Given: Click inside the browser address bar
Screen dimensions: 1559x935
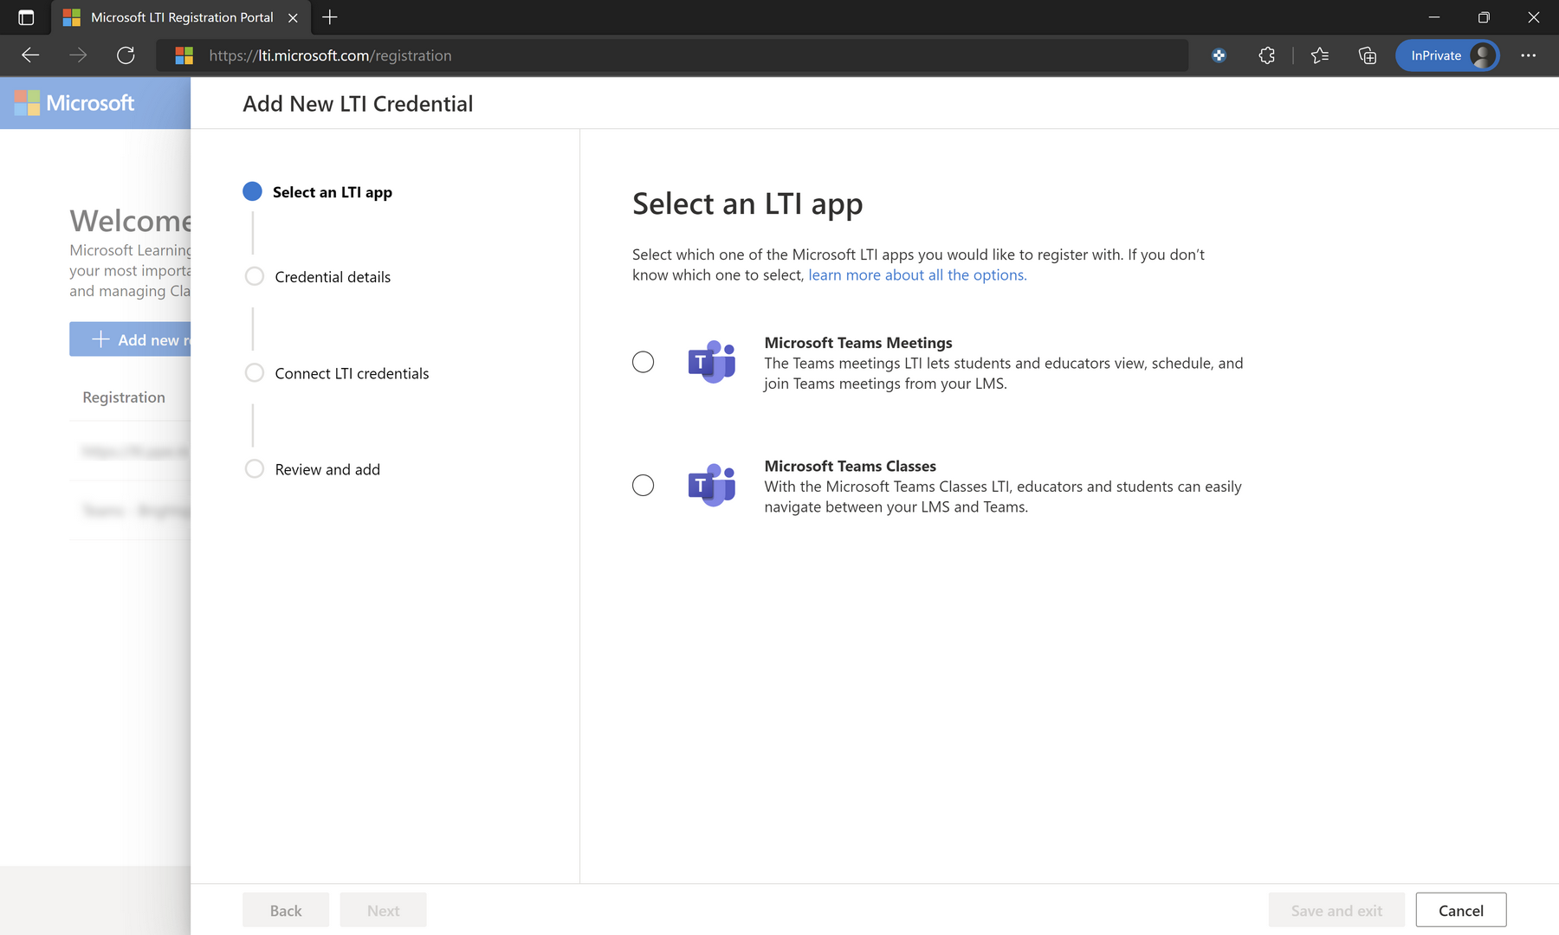Looking at the screenshot, I should click(606, 55).
